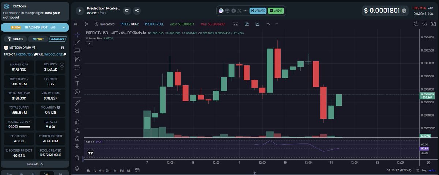Switch the chart to MCAP mode
Screen dimensions: 439x175
(134, 24)
